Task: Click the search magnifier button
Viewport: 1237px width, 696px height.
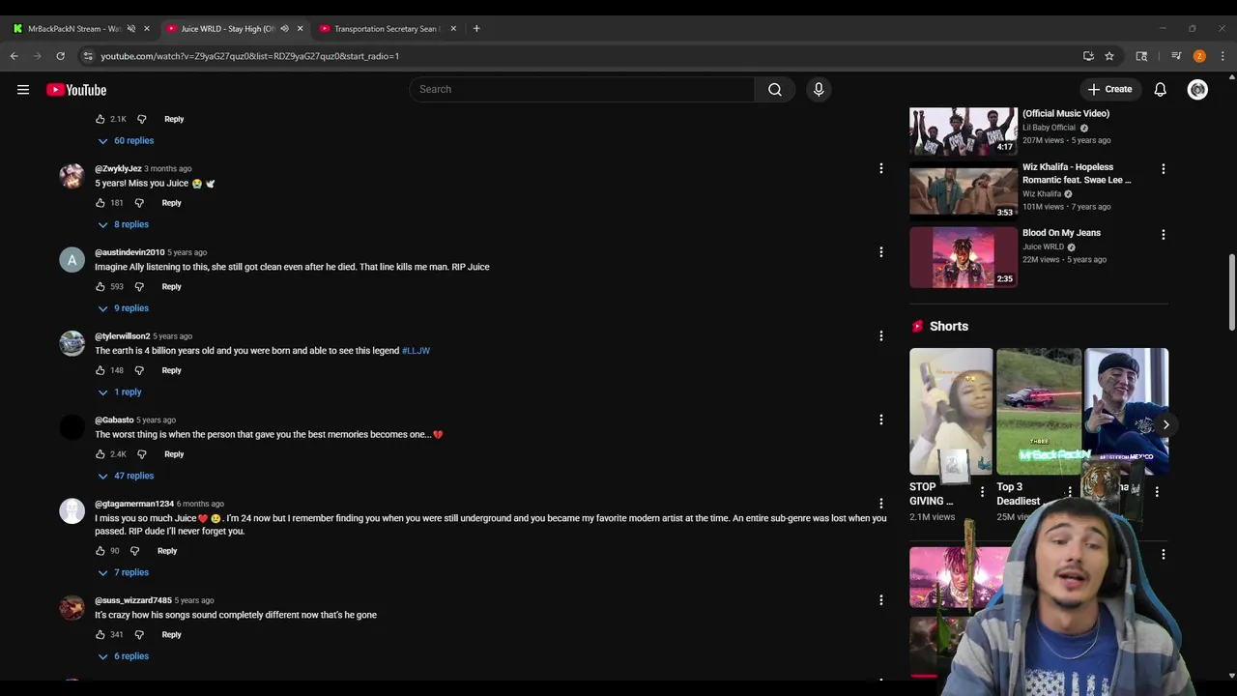Action: click(775, 89)
